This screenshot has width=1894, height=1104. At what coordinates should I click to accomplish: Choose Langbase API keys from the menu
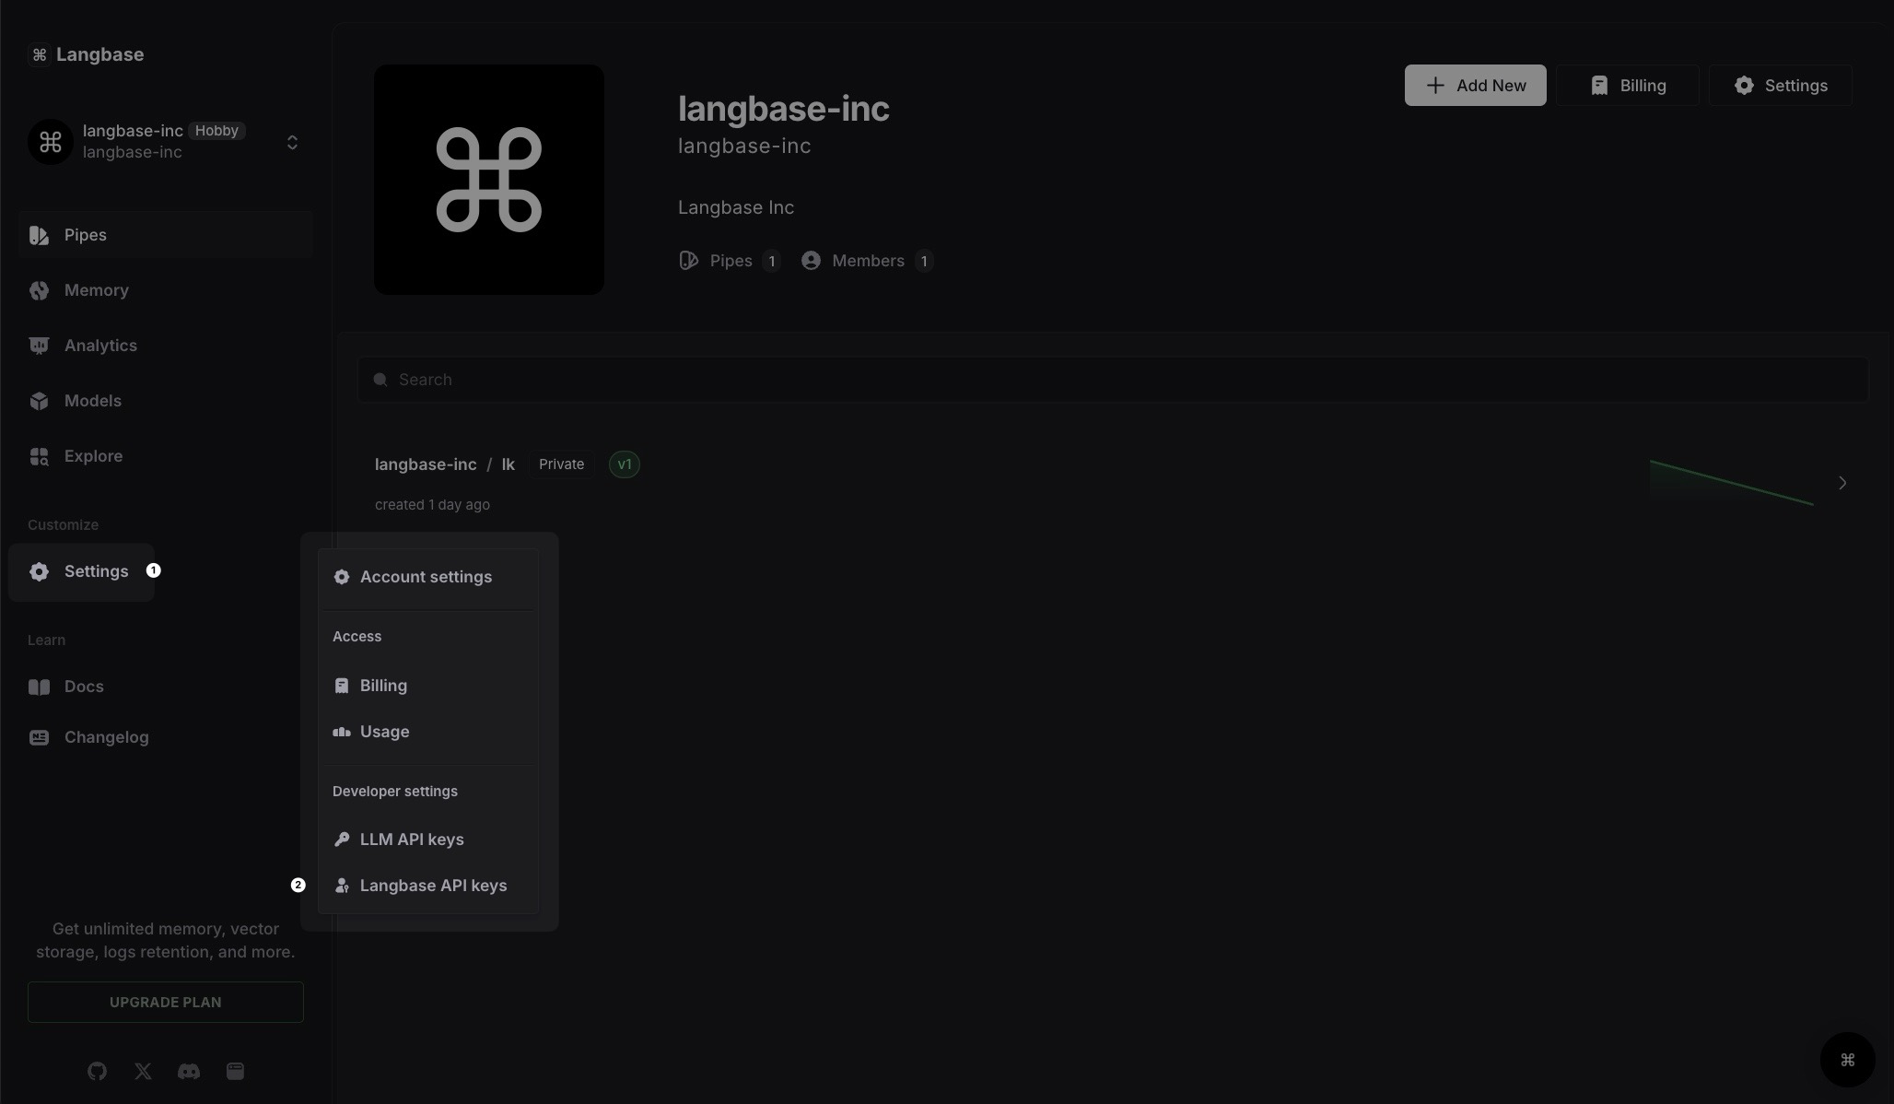(433, 886)
